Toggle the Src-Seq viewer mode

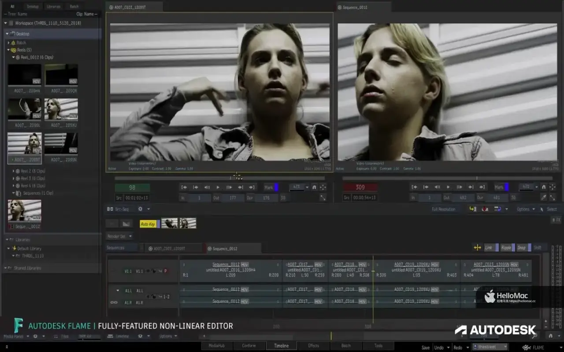coord(119,209)
